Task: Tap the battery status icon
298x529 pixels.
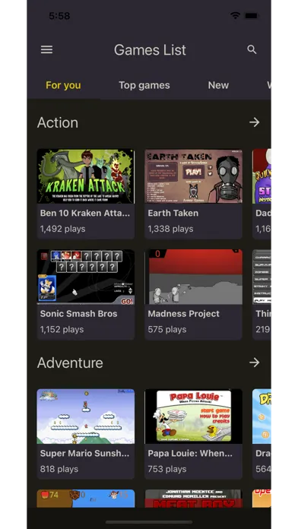Action: tap(252, 15)
